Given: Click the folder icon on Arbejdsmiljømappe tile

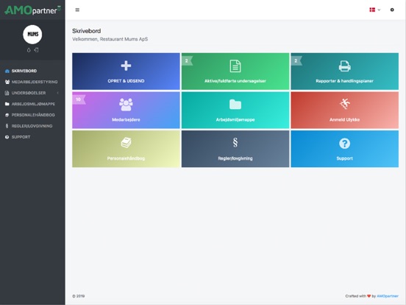Looking at the screenshot, I should [x=235, y=105].
